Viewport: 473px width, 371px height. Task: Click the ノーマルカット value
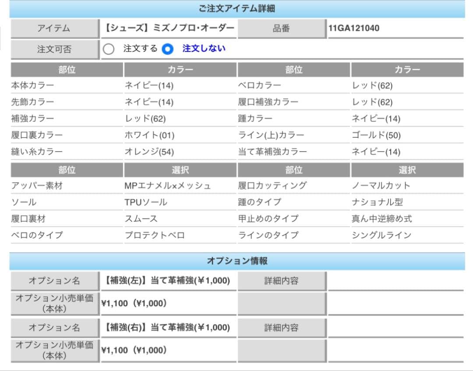pyautogui.click(x=381, y=186)
